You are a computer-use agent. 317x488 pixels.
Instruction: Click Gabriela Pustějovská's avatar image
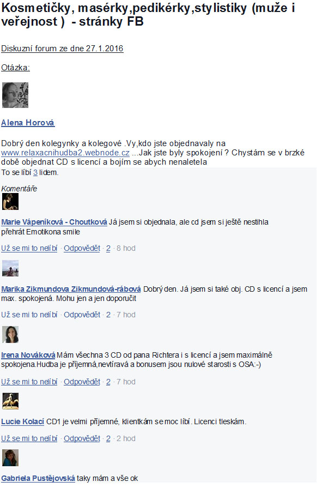[x=10, y=457]
